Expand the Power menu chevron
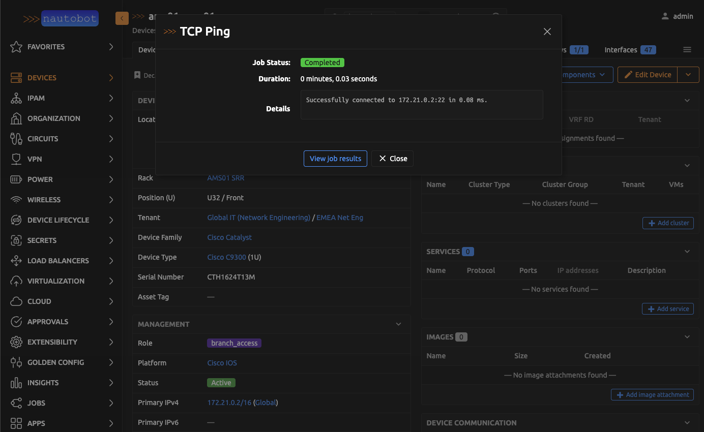 tap(111, 179)
